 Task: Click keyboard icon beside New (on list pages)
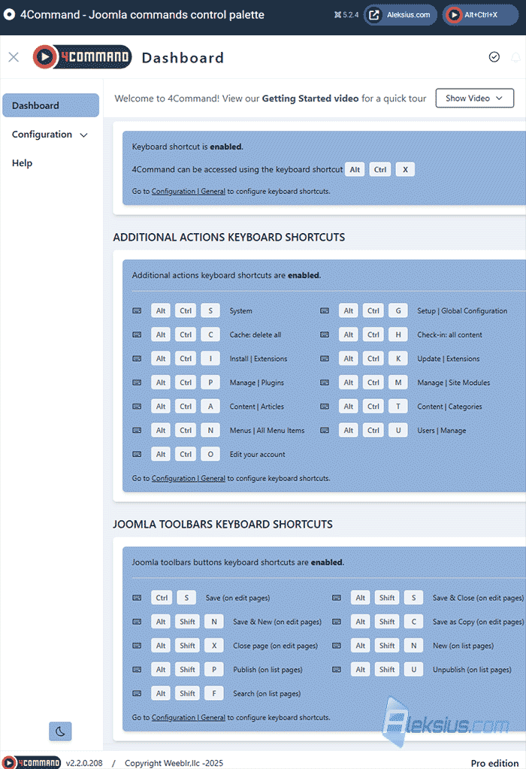click(337, 646)
